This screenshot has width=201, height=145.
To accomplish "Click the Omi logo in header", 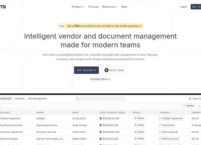I will 3,7.
